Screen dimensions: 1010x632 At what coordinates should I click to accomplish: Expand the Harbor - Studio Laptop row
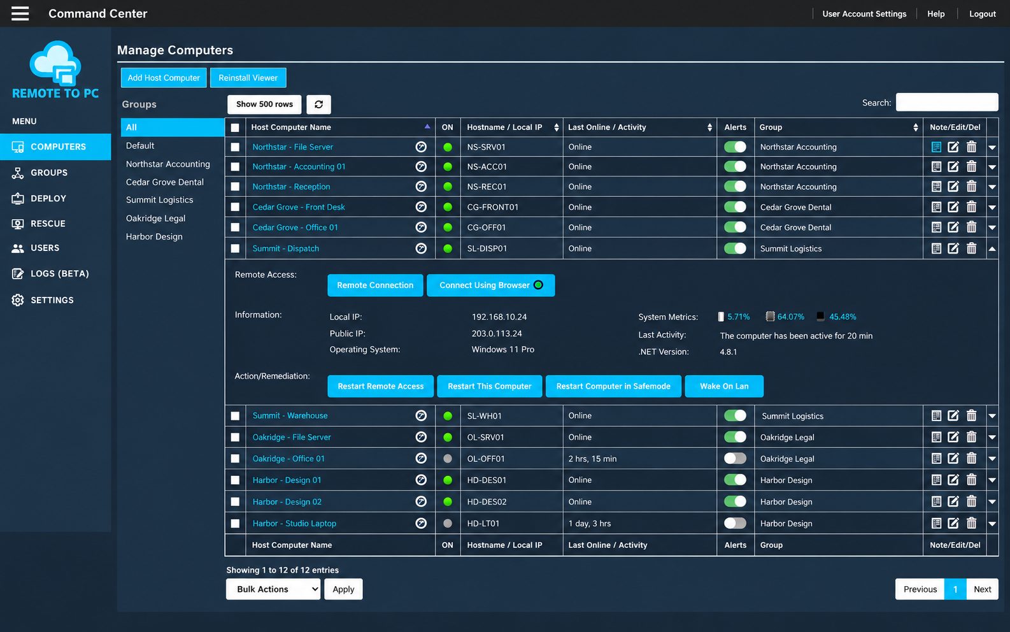(992, 524)
